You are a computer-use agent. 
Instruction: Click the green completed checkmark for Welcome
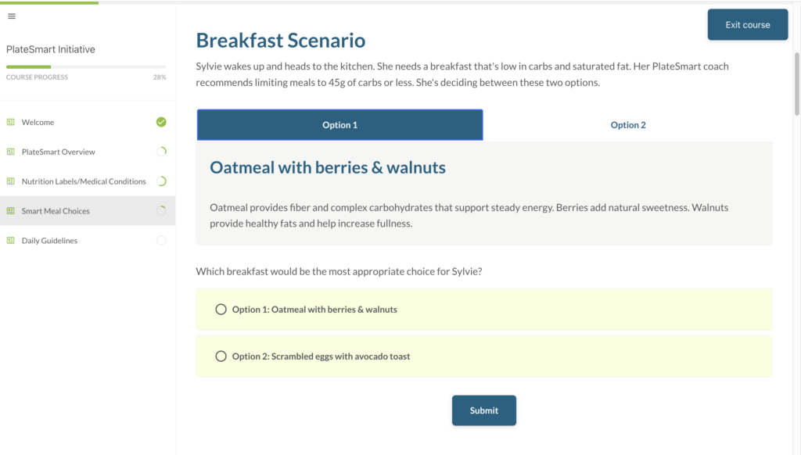[161, 122]
